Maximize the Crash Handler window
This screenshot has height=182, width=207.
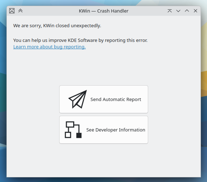point(187,11)
